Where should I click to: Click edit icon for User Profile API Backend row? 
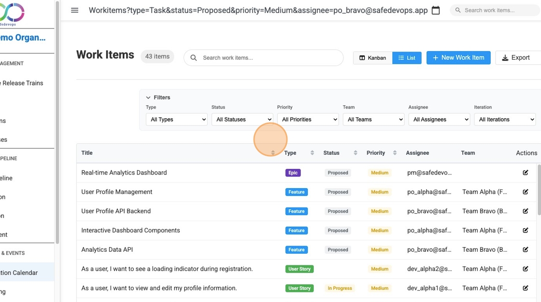pyautogui.click(x=525, y=211)
